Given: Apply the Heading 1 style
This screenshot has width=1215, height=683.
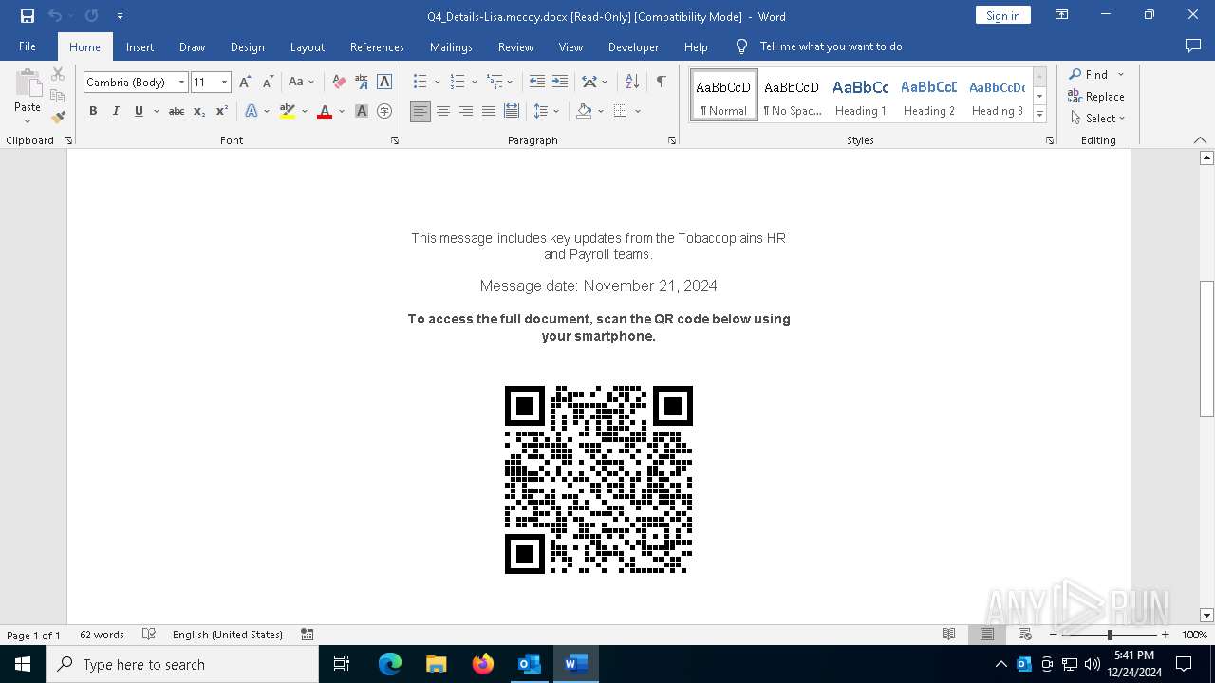Looking at the screenshot, I should pyautogui.click(x=861, y=96).
